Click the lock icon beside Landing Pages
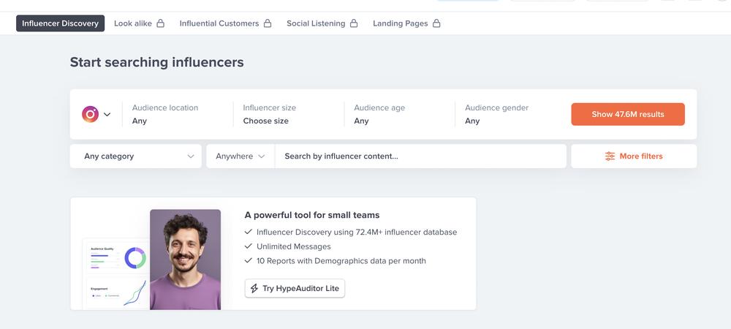This screenshot has height=329, width=731. 436,23
